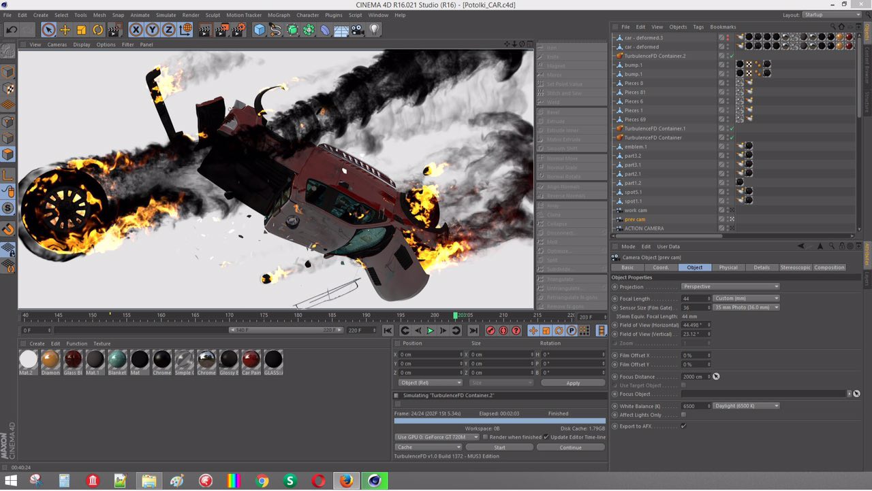Open Daylight (6500 K) white balance dropdown
Viewport: 872px width, 491px height.
[x=747, y=406]
